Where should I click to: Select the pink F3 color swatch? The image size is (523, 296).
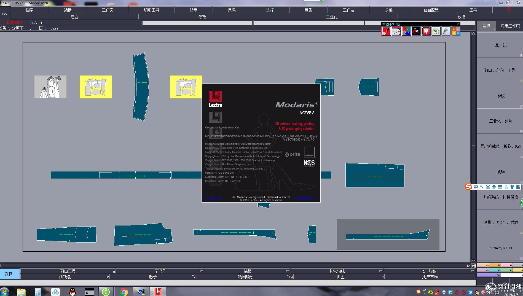click(507, 265)
